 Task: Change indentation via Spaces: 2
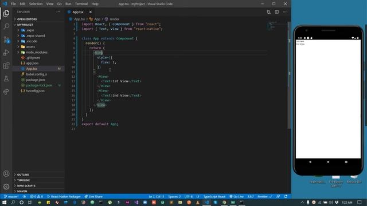click(x=174, y=196)
